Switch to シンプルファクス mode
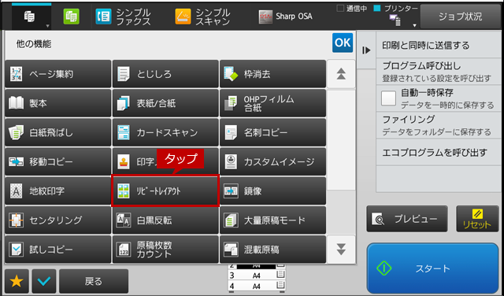The height and width of the screenshot is (296, 504). (124, 17)
